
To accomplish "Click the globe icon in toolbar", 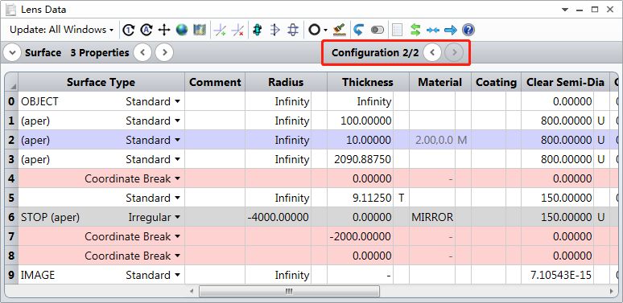I will (x=182, y=30).
